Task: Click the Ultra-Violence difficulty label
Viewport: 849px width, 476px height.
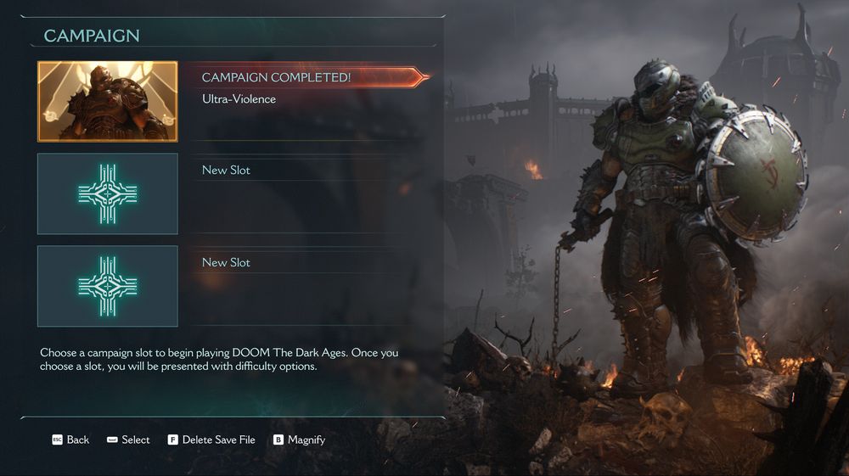Action: (239, 99)
